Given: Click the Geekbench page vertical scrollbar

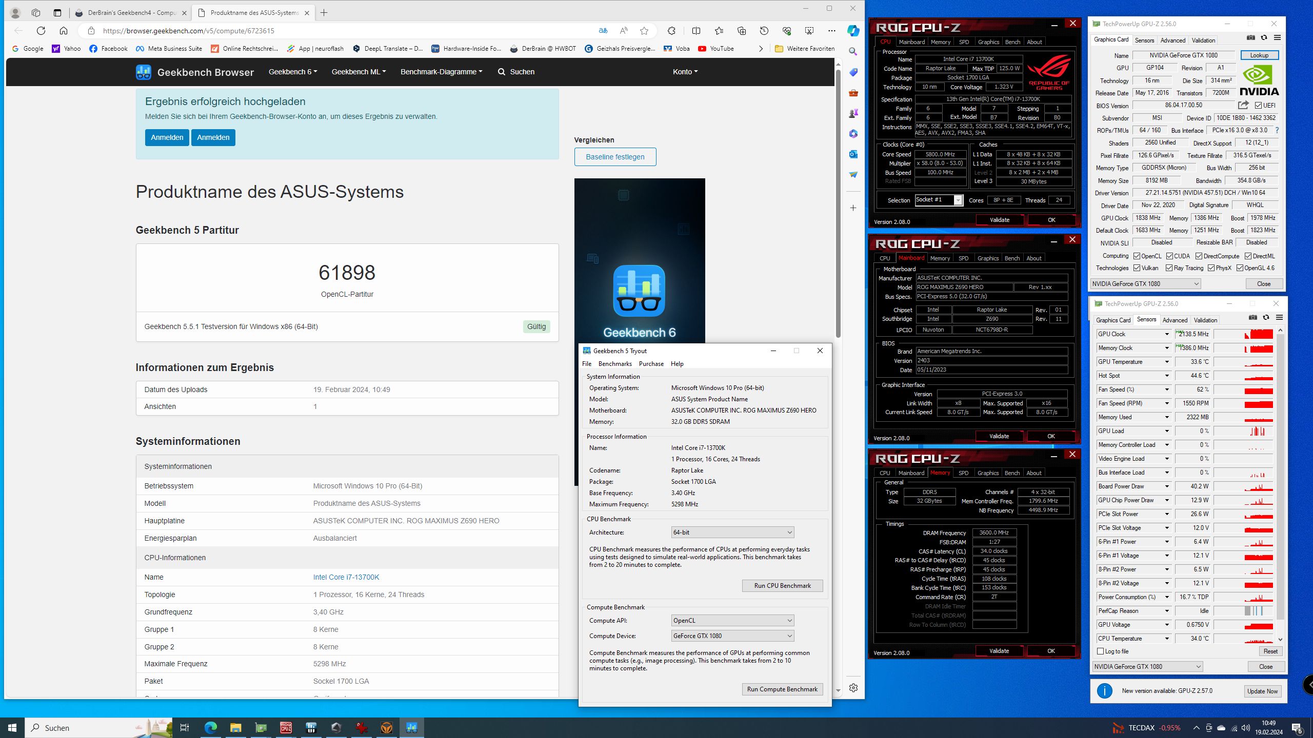Looking at the screenshot, I should 838,202.
